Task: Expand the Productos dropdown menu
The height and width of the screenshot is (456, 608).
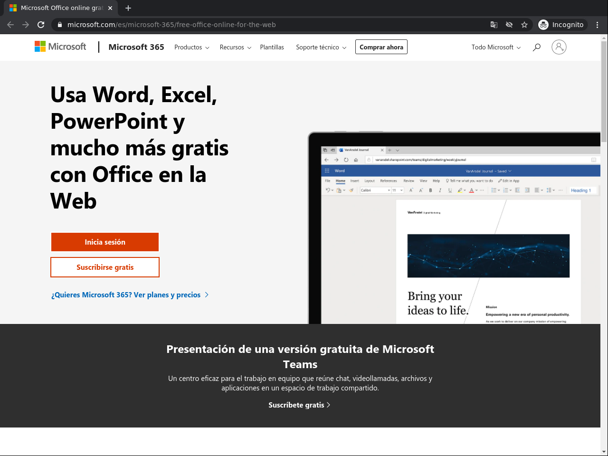Action: (x=192, y=47)
